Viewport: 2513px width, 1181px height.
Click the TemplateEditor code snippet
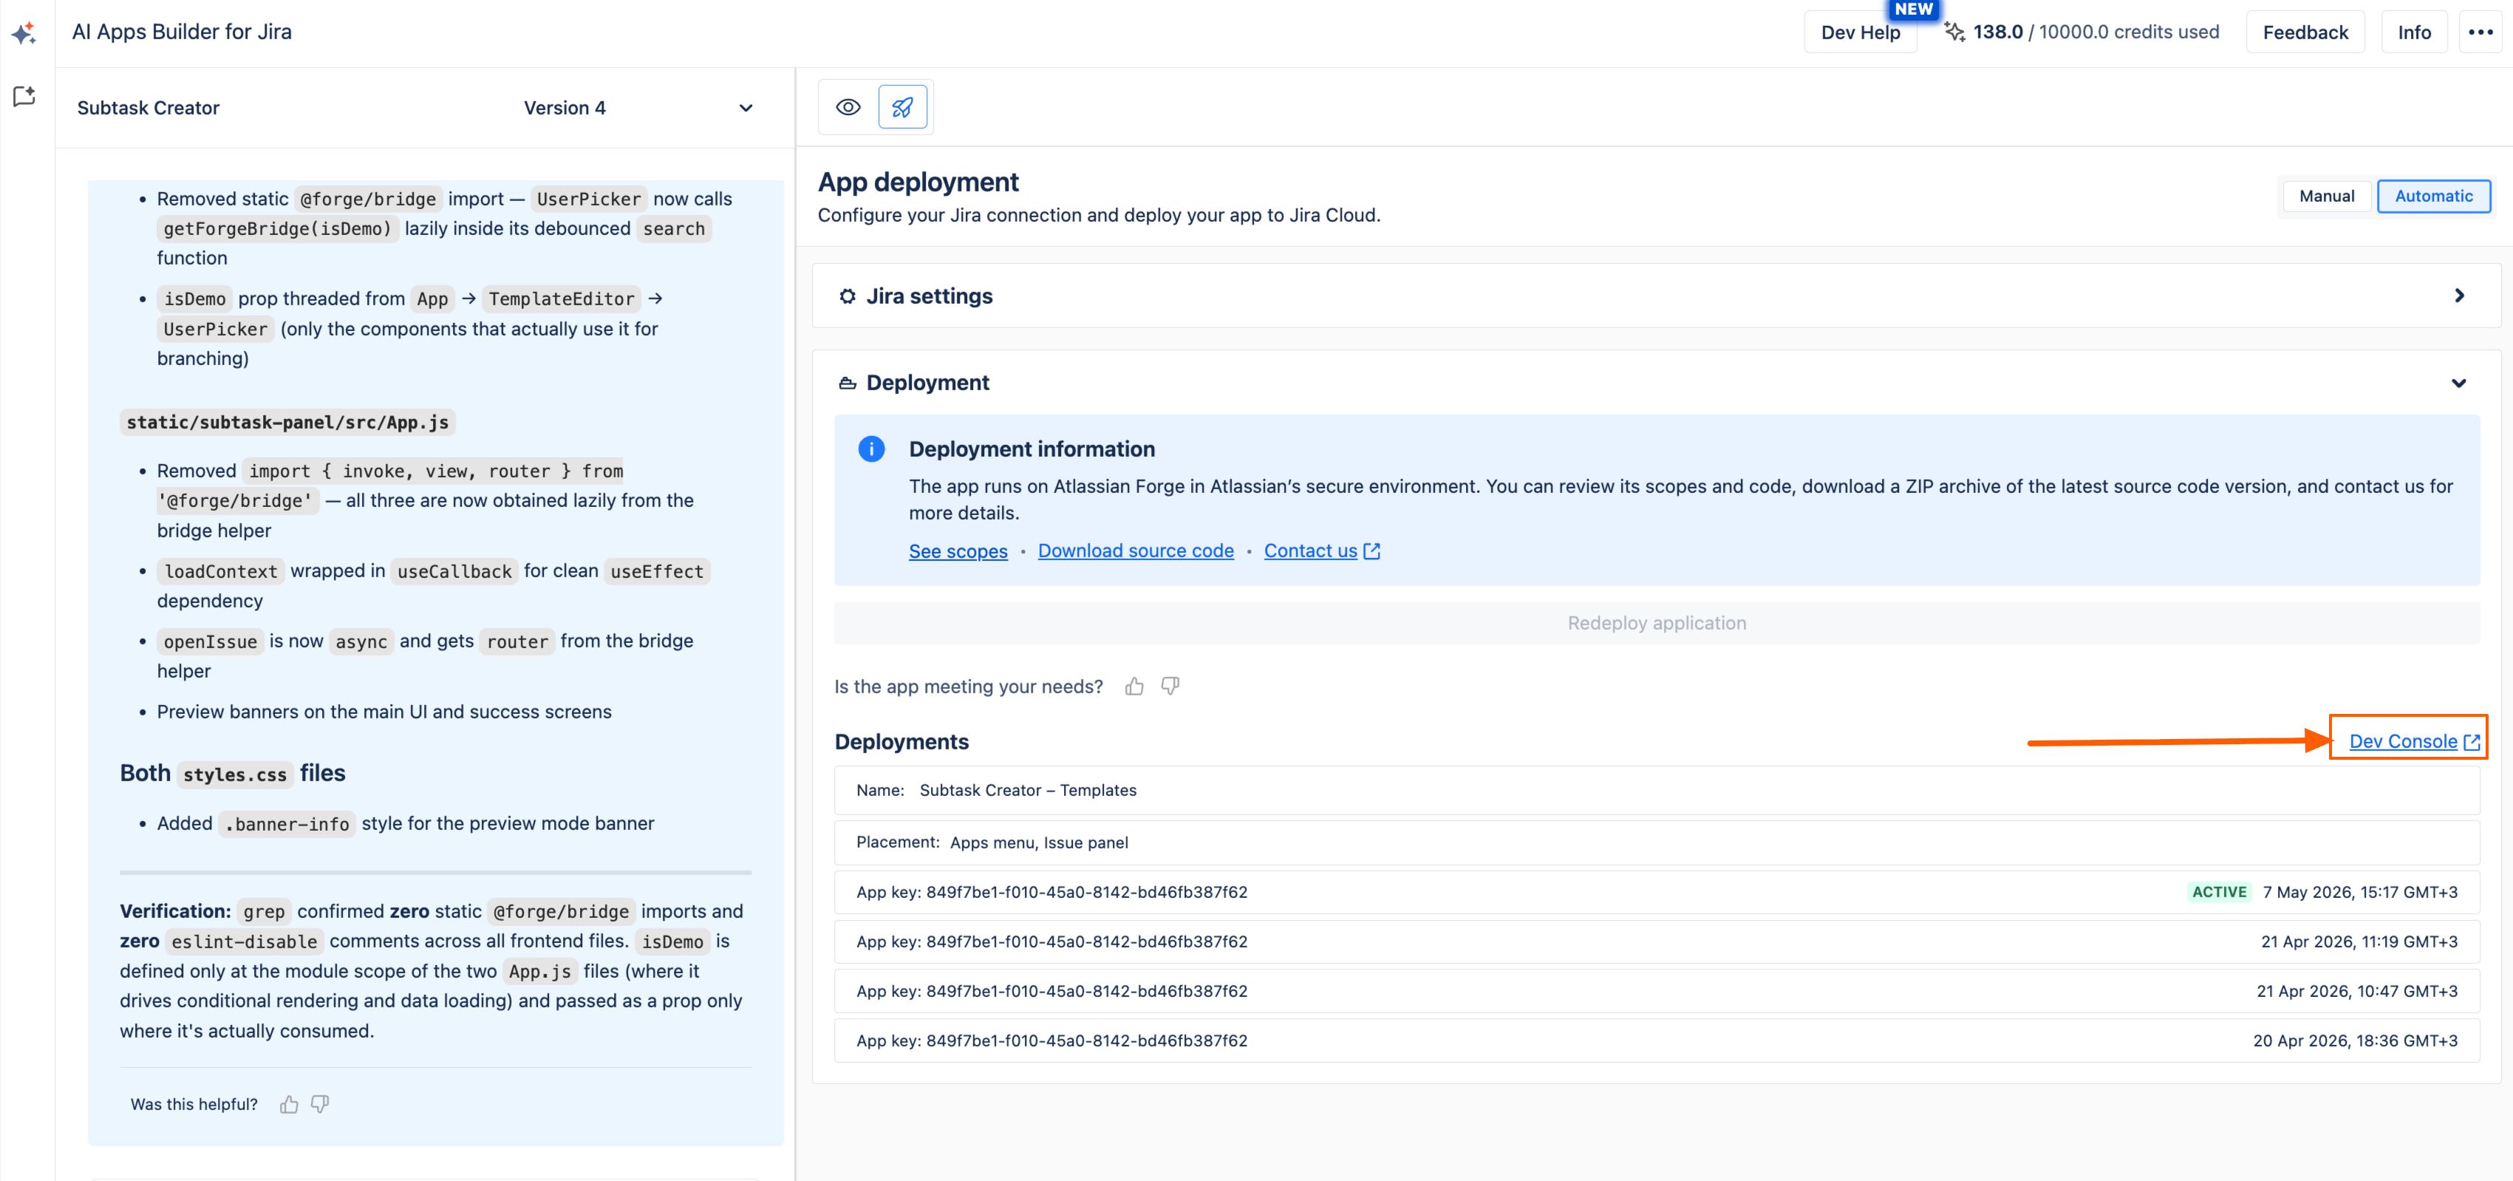pyautogui.click(x=561, y=299)
